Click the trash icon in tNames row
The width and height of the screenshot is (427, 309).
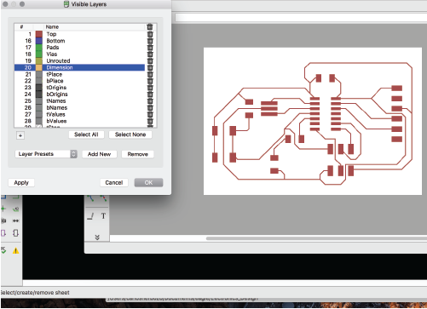150,101
